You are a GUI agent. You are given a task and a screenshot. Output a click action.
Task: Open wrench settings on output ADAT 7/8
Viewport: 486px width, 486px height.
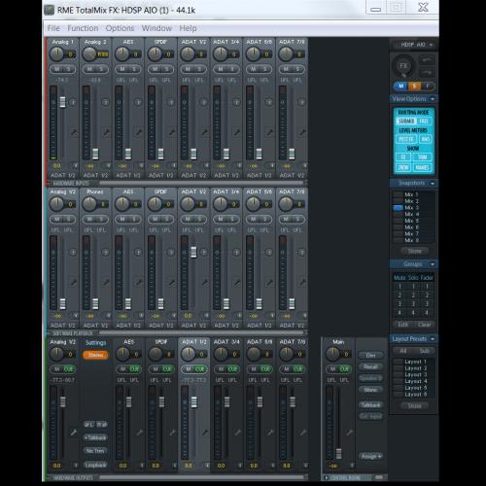[302, 433]
